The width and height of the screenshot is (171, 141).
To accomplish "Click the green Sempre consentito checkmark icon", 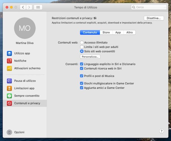I will [x=9, y=96].
